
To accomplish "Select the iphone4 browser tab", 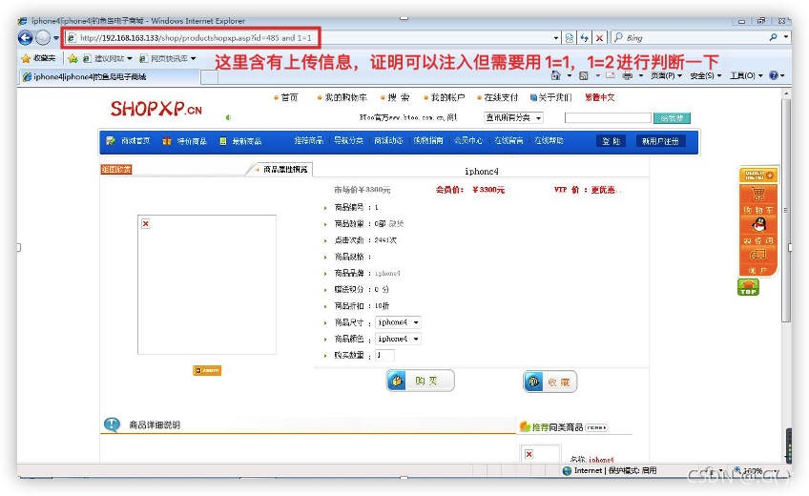I will [x=110, y=77].
